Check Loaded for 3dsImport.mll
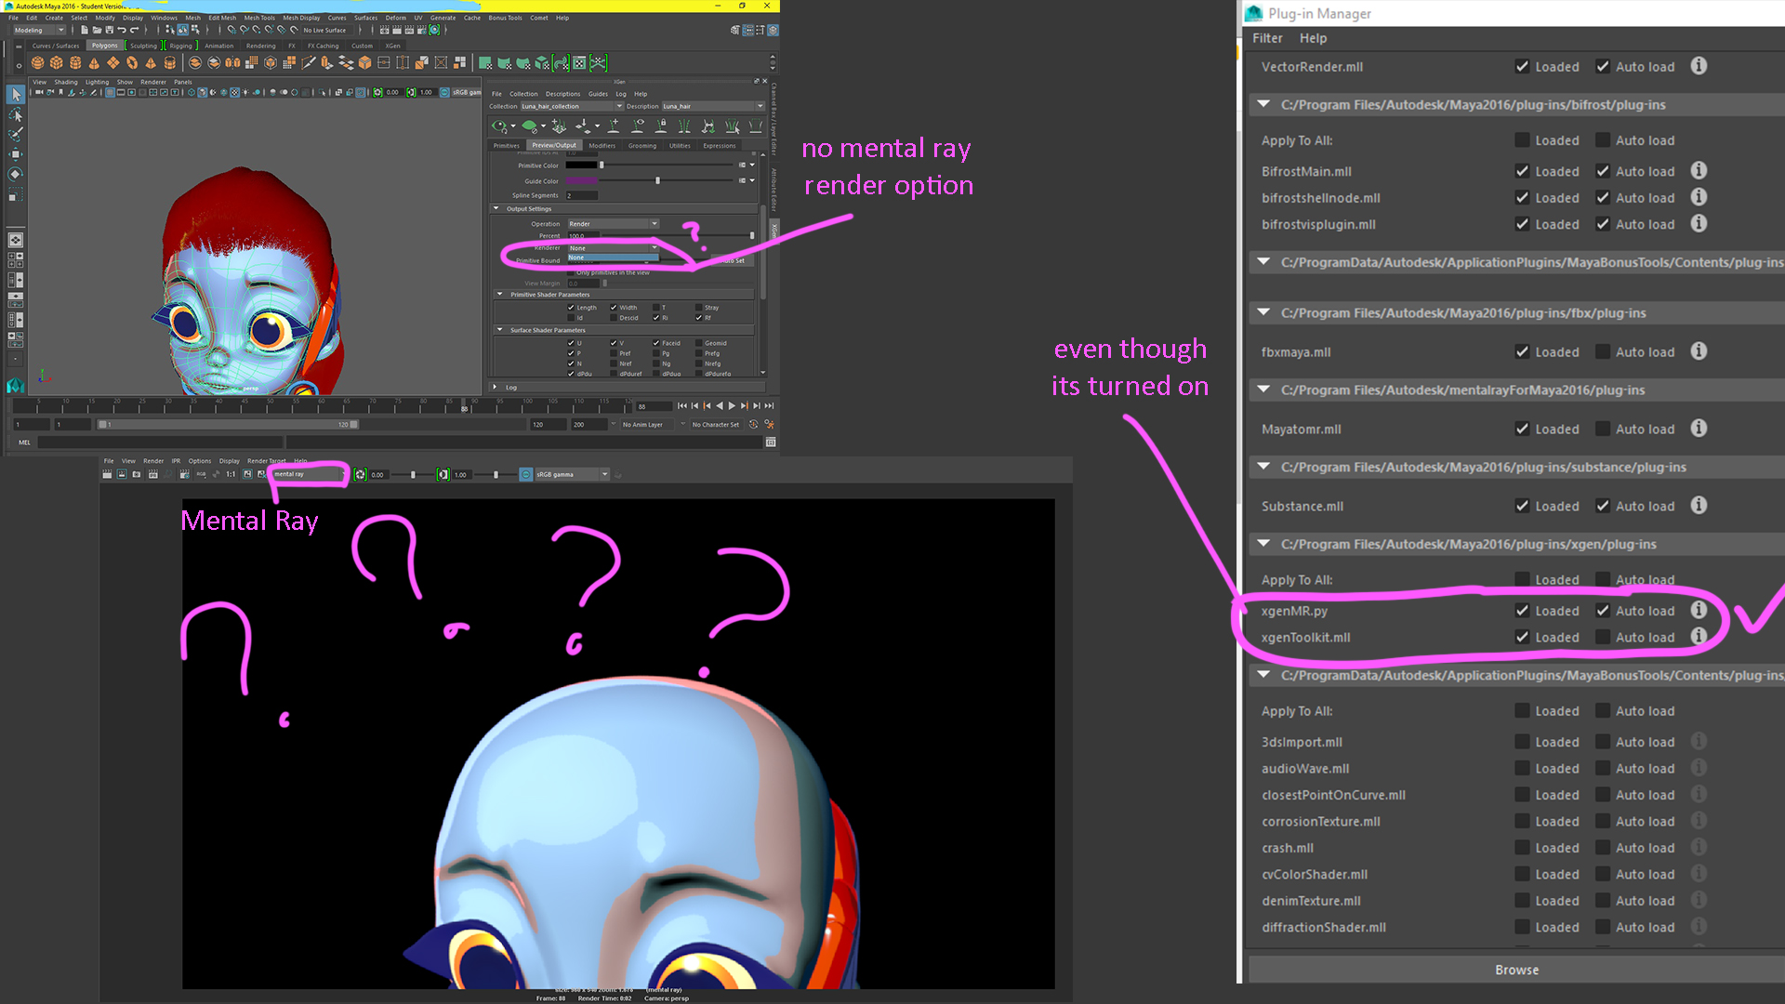The width and height of the screenshot is (1785, 1004). 1522,742
